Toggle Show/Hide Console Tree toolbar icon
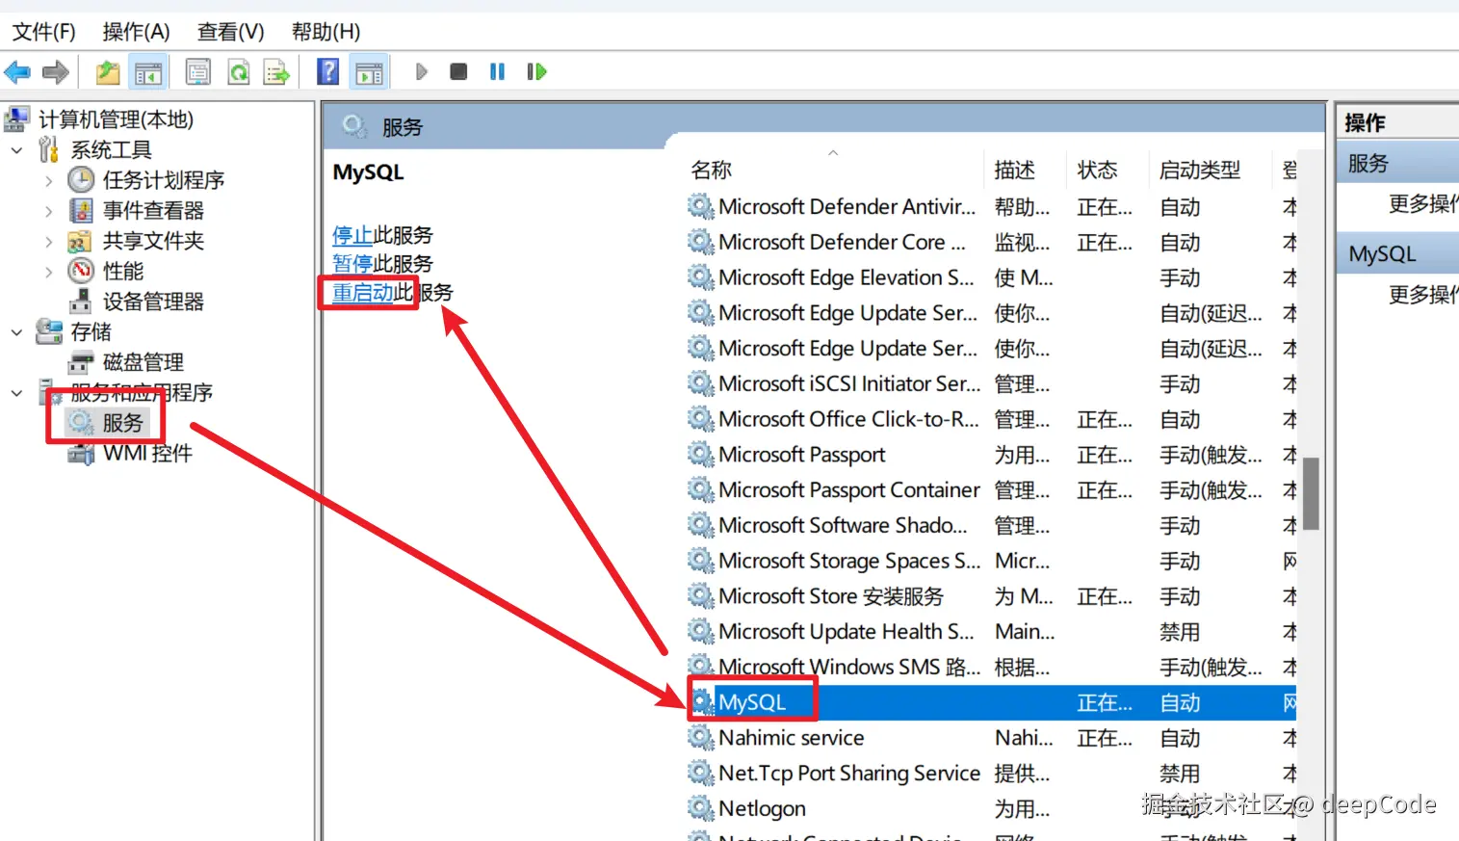 [x=148, y=72]
